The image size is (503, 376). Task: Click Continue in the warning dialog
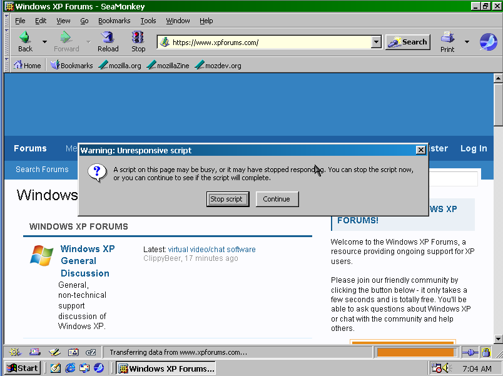pyautogui.click(x=277, y=199)
